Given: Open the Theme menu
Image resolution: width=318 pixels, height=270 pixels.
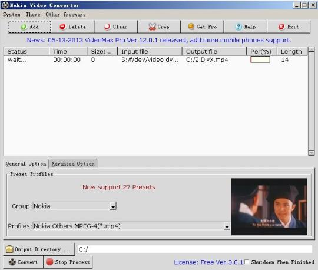Looking at the screenshot, I should pyautogui.click(x=33, y=15).
